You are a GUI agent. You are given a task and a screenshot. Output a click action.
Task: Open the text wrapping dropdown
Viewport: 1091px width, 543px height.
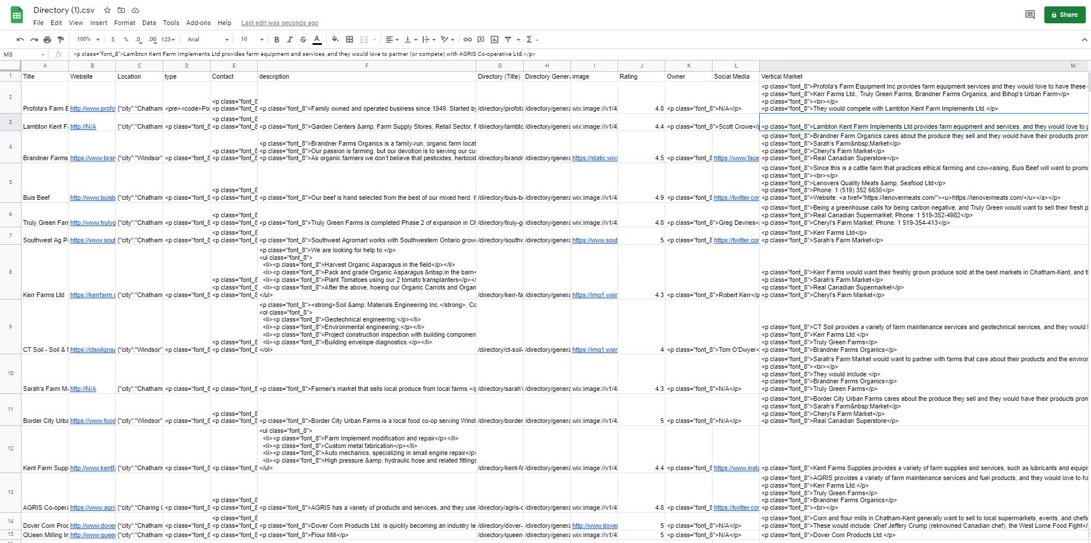point(429,40)
